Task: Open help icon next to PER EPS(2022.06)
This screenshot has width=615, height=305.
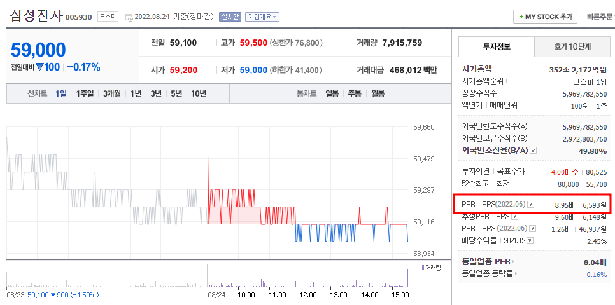Action: coord(531,204)
